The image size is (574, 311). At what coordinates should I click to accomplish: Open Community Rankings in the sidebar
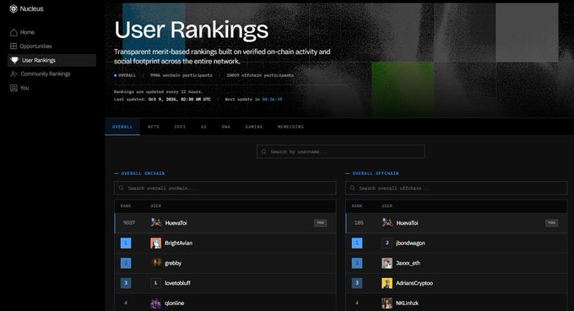(51, 74)
